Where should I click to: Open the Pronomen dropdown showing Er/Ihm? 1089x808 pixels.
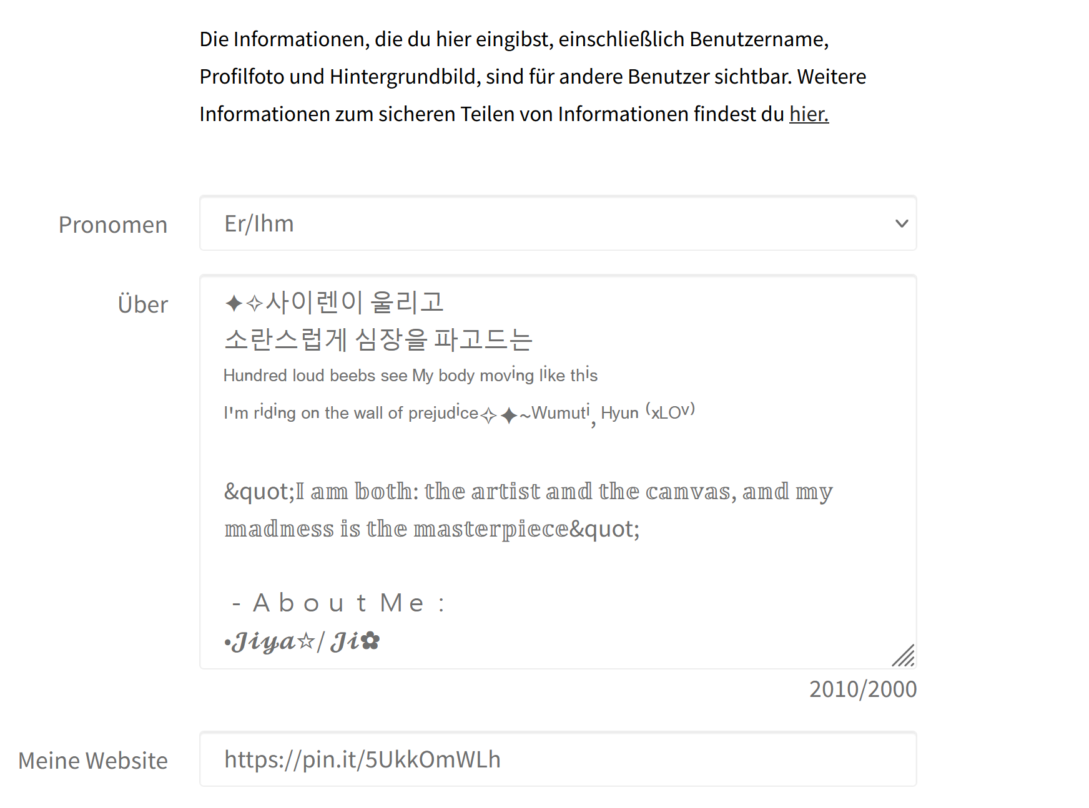pos(558,223)
